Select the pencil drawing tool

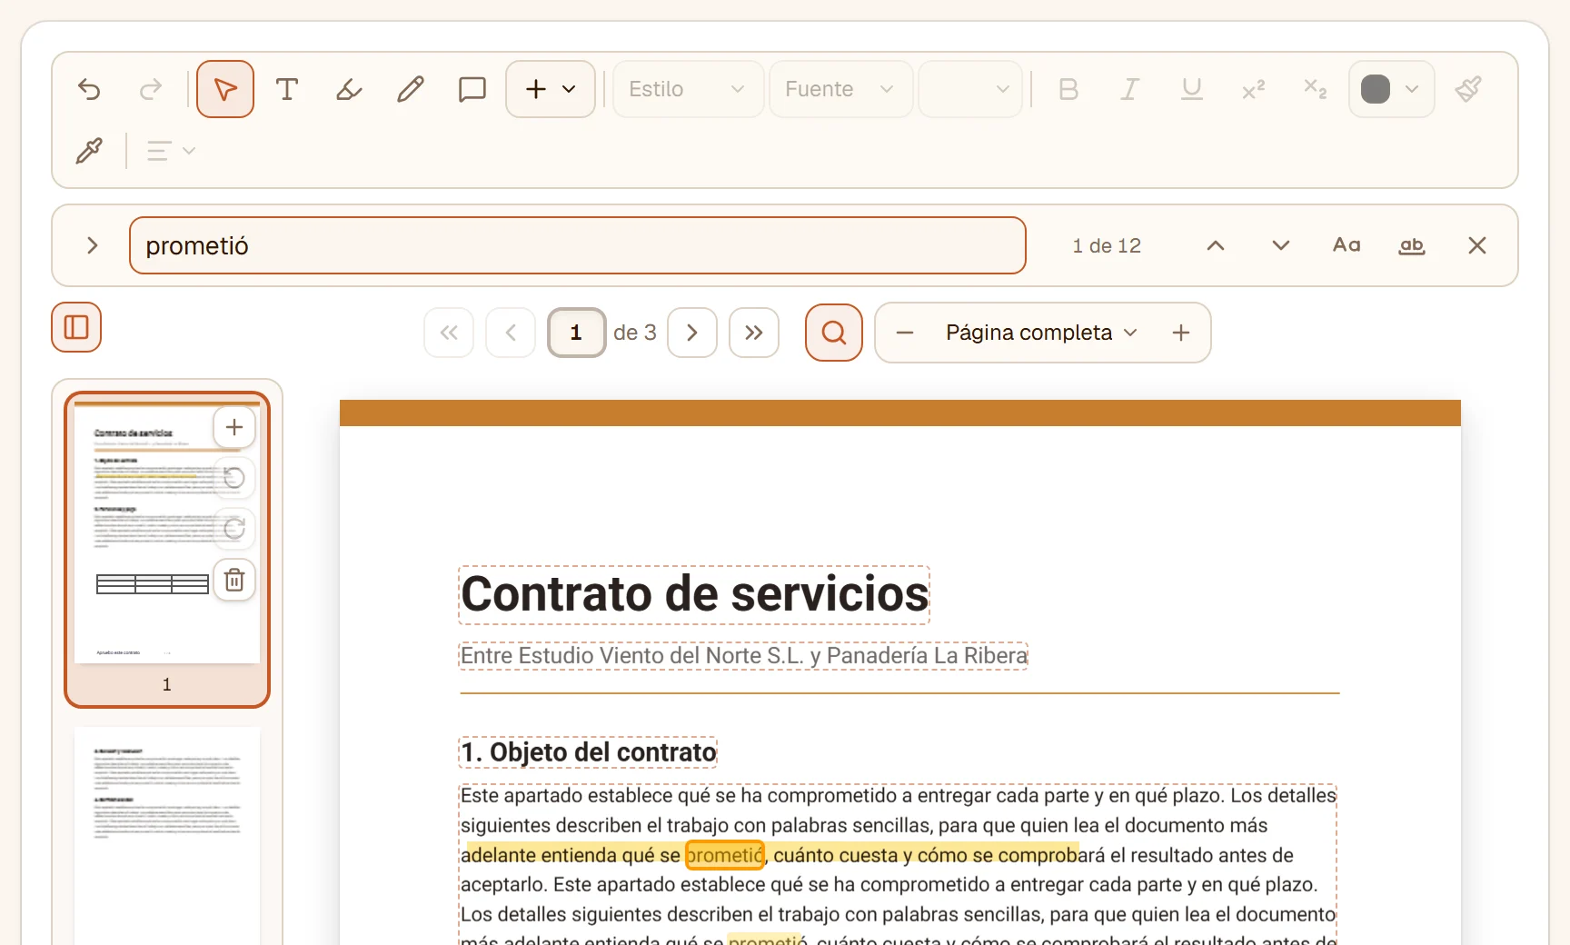pyautogui.click(x=411, y=89)
